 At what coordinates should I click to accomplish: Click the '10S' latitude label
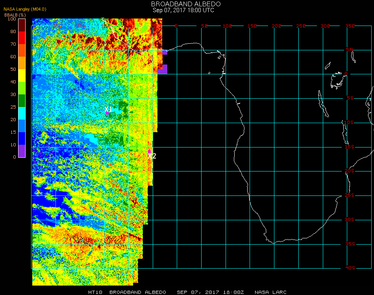(x=349, y=122)
